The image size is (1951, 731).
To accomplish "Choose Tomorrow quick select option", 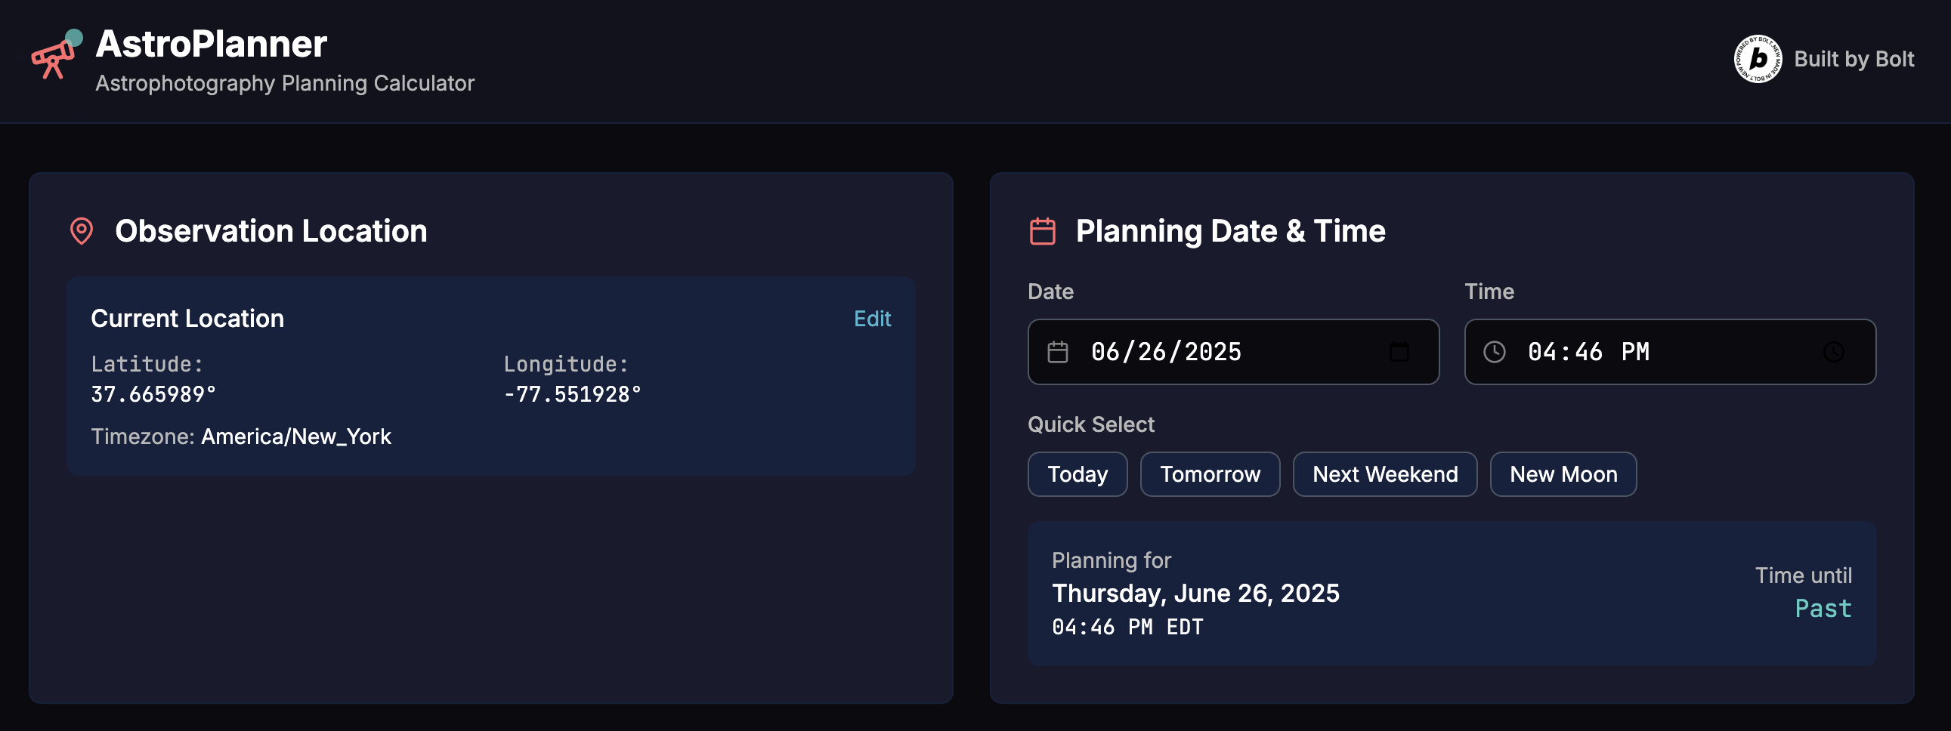I will (1210, 474).
